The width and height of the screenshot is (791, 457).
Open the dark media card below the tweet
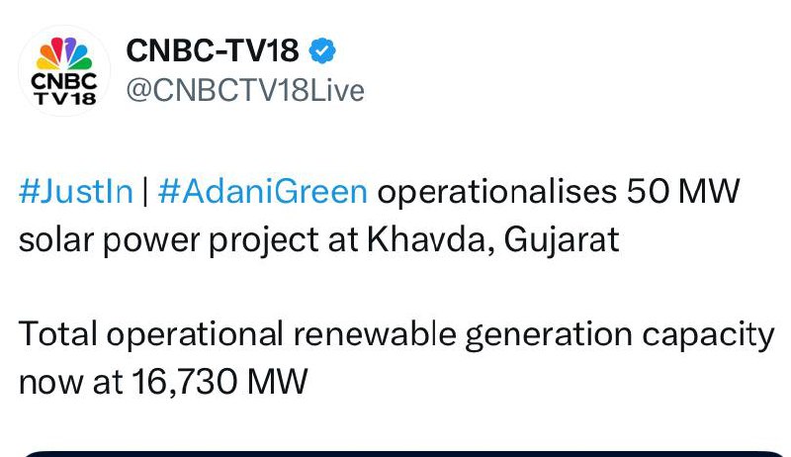tap(395, 452)
